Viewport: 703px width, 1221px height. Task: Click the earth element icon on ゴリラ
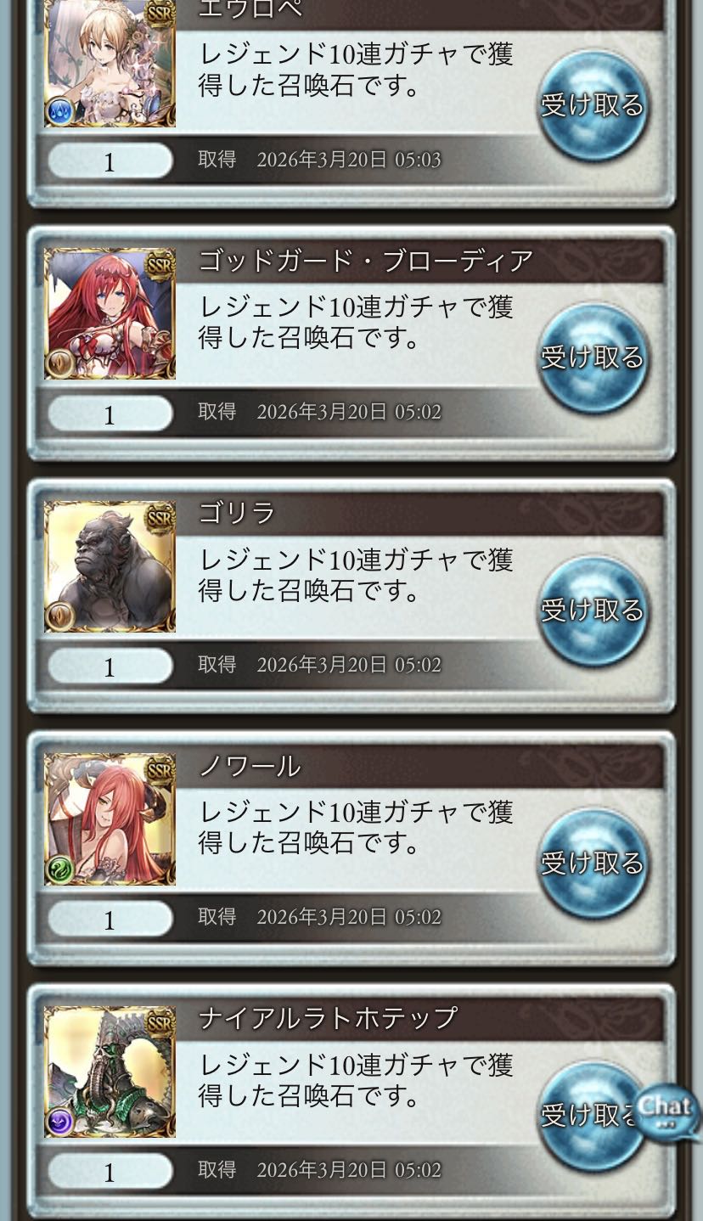(60, 616)
